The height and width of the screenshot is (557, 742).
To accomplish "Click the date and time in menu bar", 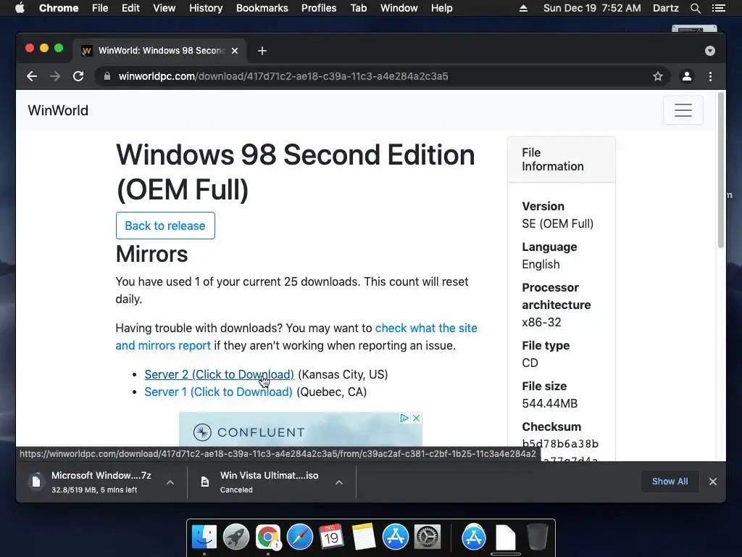I will [x=592, y=8].
